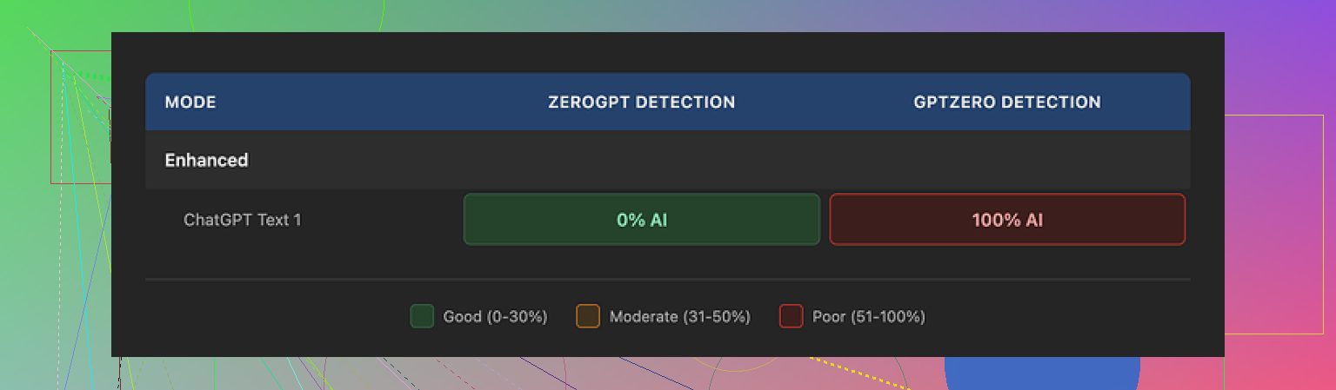Click the Poor (51-100%) legend label
Image resolution: width=1336 pixels, height=390 pixels.
tap(868, 317)
